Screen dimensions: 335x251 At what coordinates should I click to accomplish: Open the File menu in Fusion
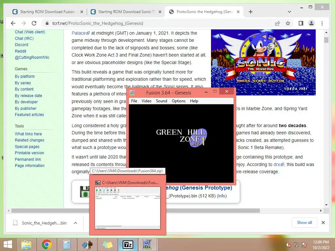134,101
